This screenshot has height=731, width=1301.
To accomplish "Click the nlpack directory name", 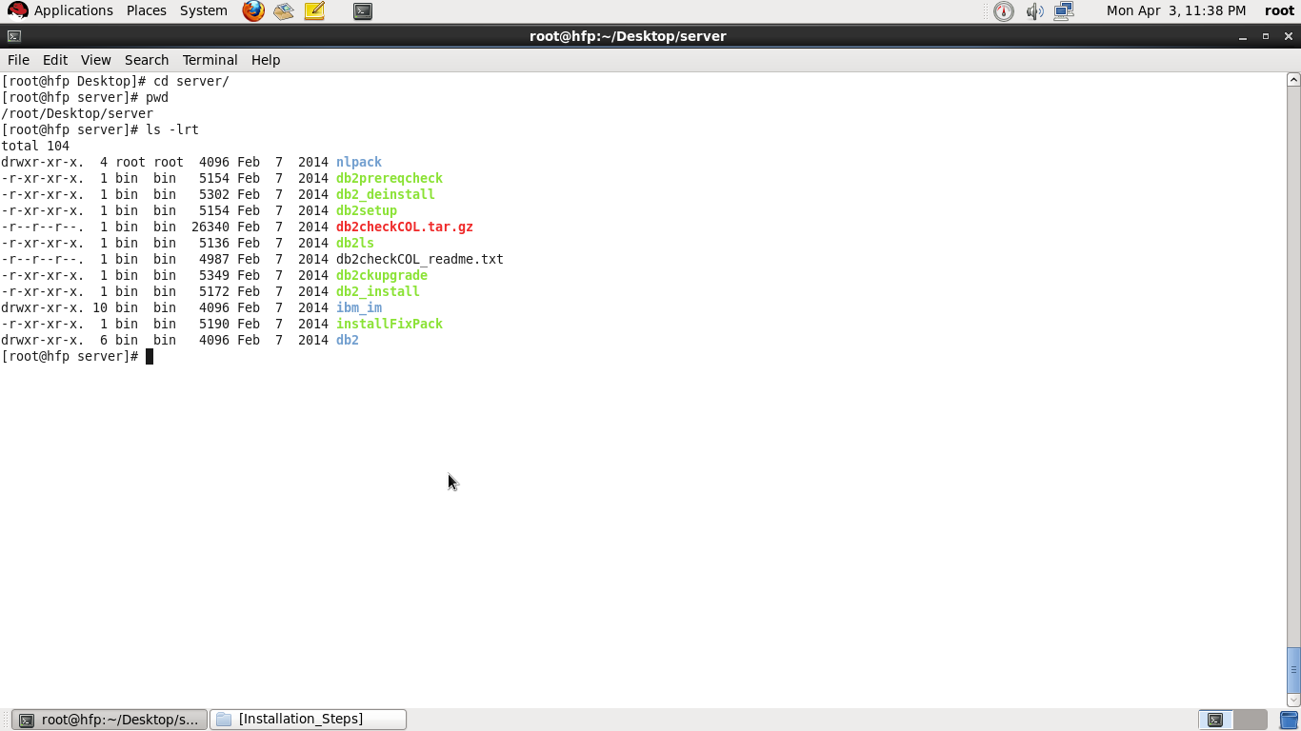I will click(x=359, y=162).
